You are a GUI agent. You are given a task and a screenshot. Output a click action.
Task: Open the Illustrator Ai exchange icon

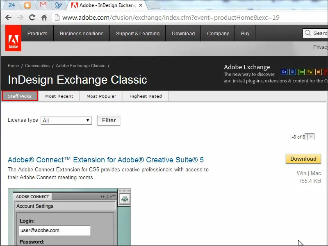click(319, 72)
